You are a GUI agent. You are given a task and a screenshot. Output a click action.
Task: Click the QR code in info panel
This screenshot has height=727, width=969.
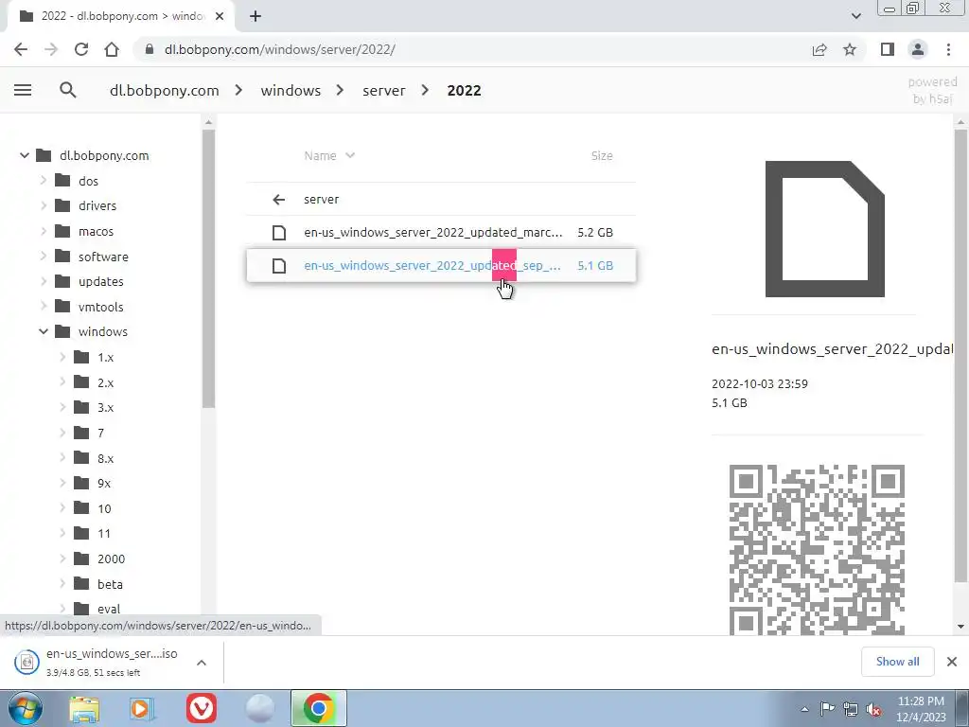coord(817,550)
